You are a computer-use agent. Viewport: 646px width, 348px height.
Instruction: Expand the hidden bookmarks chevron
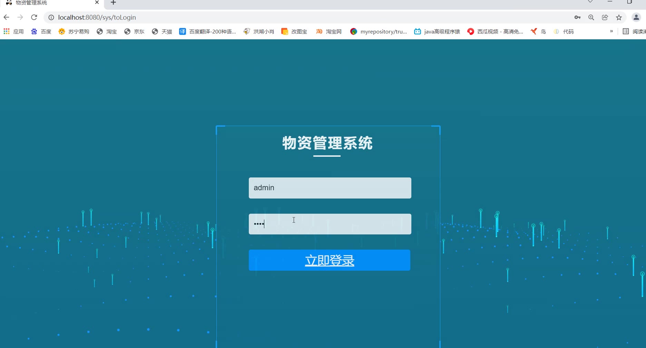611,31
